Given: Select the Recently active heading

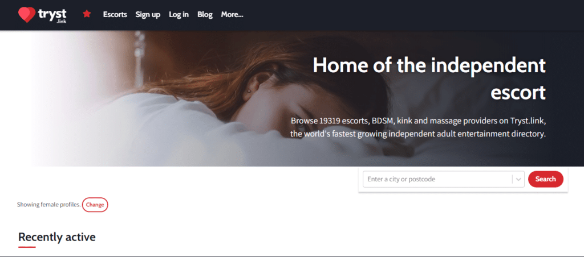Looking at the screenshot, I should 57,237.
